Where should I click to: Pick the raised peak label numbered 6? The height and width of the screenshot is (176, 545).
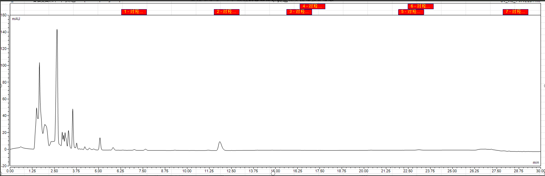[x=421, y=6]
